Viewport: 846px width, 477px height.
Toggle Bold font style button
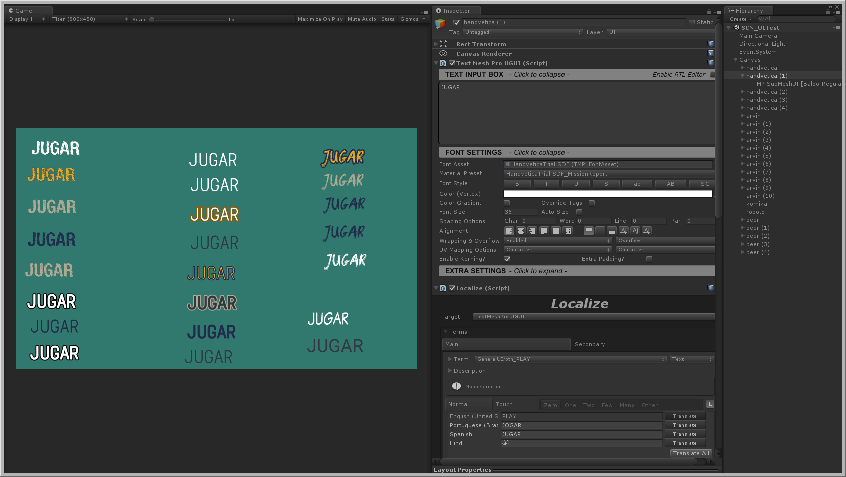tap(517, 184)
